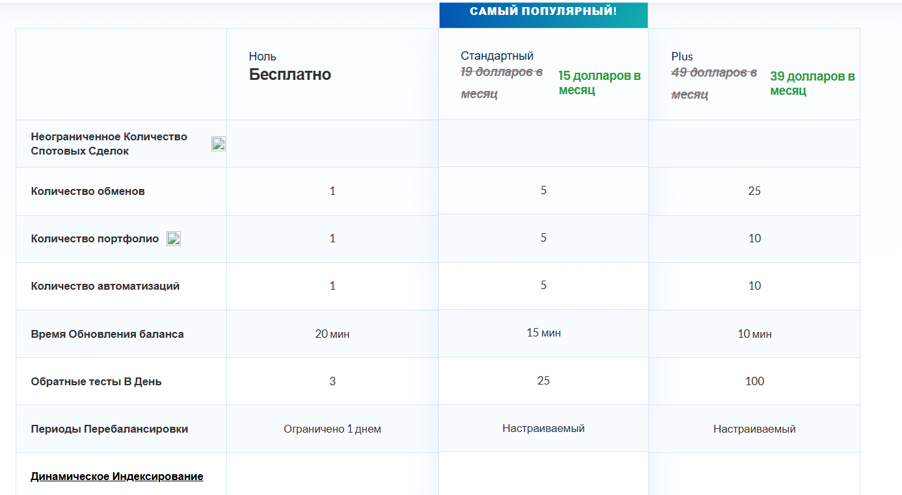Click 25 in the Количество обменов row

(754, 191)
